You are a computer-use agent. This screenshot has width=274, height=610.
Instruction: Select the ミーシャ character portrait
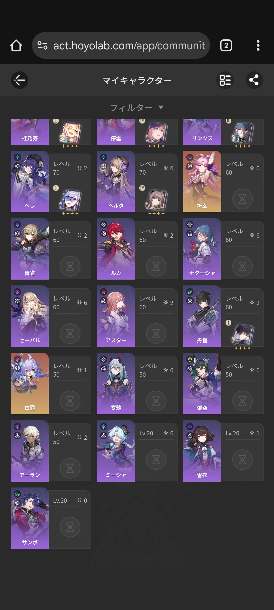click(x=116, y=451)
